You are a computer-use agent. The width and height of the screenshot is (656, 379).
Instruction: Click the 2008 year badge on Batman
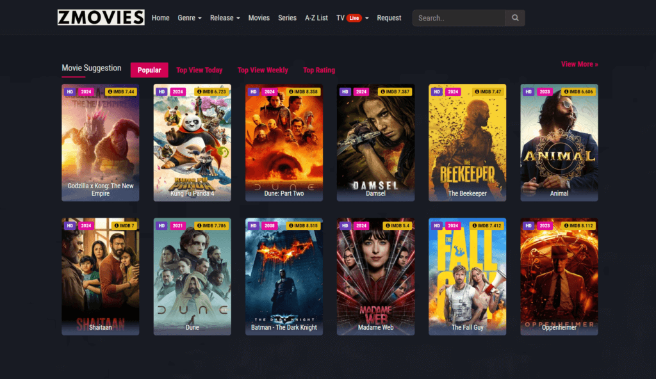pos(269,225)
